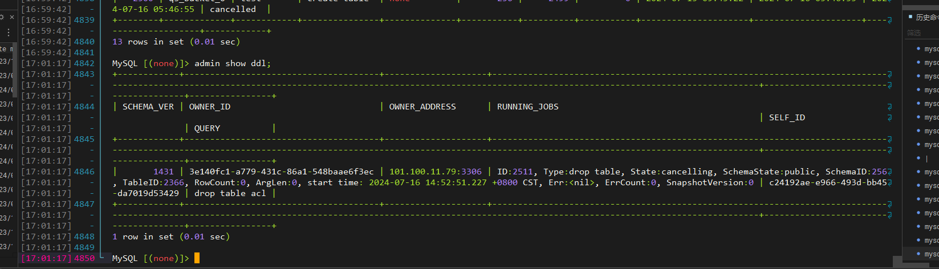
Task: Click line number 4842 in the gutter
Action: tap(84, 63)
